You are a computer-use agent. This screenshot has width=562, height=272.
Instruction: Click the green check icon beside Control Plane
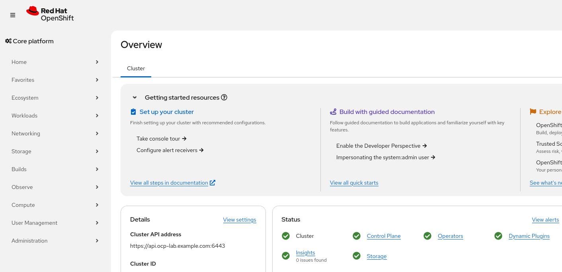coord(357,236)
